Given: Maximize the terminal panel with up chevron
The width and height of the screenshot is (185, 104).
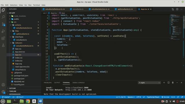Looking at the screenshot, I should [x=177, y=83].
